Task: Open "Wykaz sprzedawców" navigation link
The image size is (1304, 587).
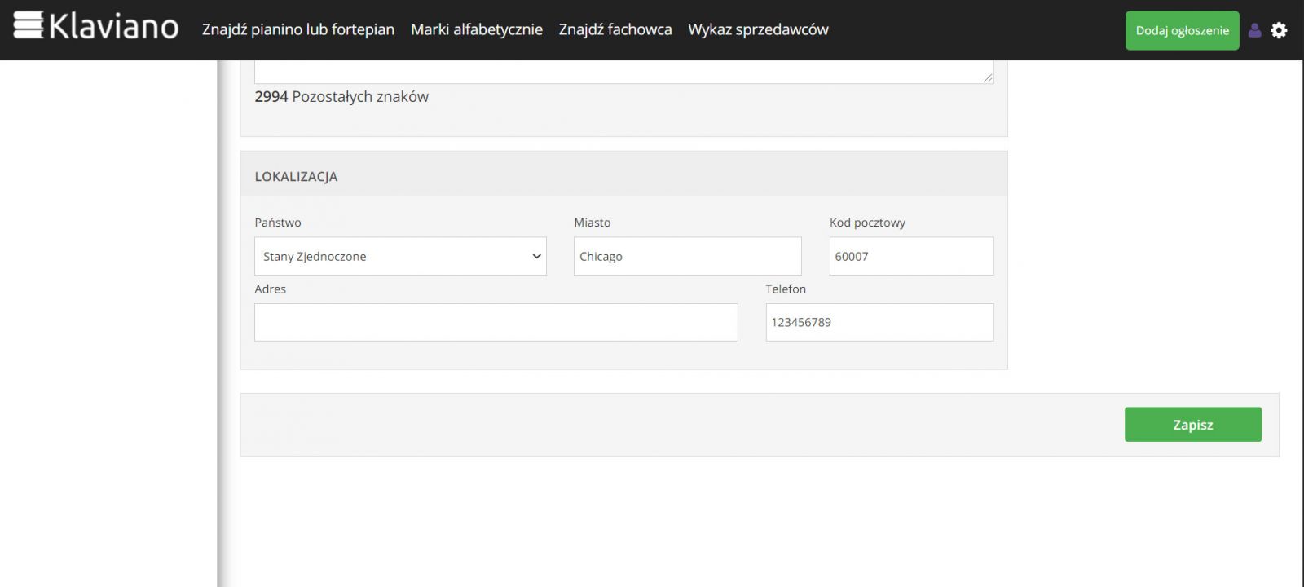Action: coord(757,29)
